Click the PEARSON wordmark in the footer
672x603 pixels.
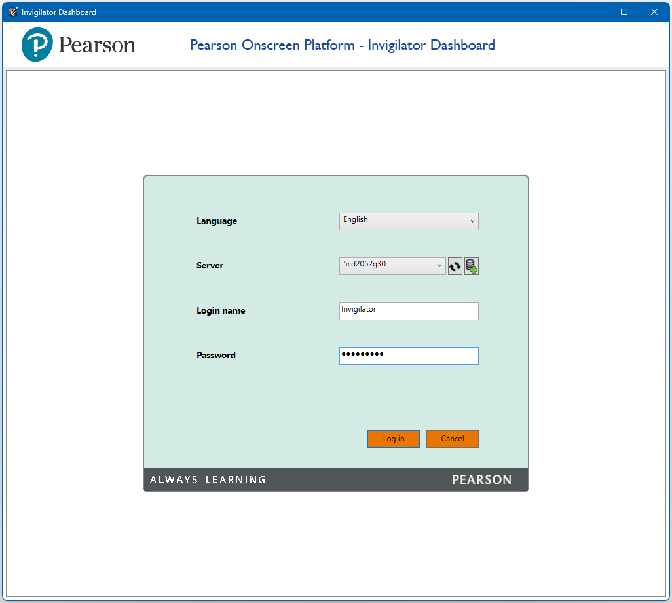(x=482, y=479)
